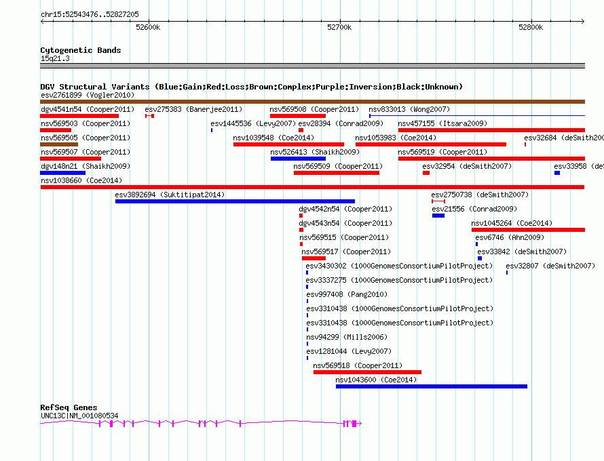Click esv3430302 (1000GenomesConsortiumPilotProject) label

coord(399,266)
